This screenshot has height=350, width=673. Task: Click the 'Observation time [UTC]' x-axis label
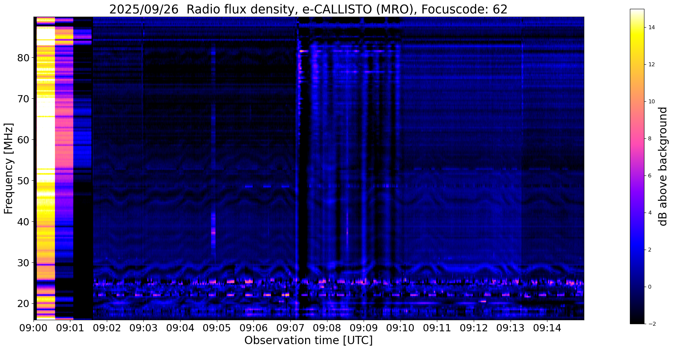(308, 340)
